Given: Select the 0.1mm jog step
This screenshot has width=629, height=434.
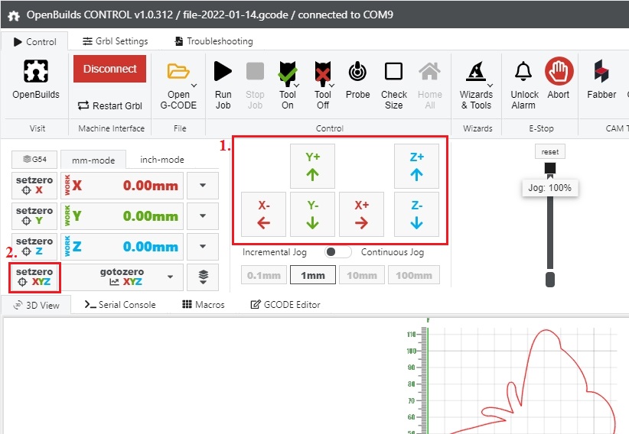Looking at the screenshot, I should coord(263,275).
